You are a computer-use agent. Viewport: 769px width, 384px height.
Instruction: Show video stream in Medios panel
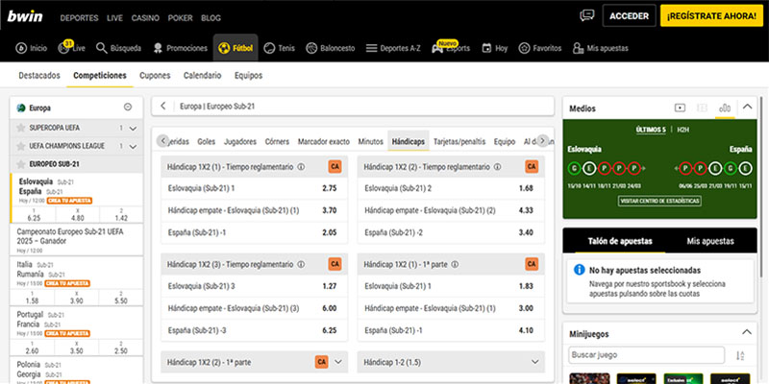680,108
